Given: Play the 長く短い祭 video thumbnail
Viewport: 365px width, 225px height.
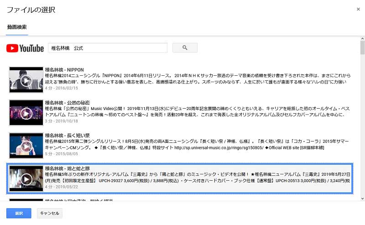Looking at the screenshot, I should [26, 146].
